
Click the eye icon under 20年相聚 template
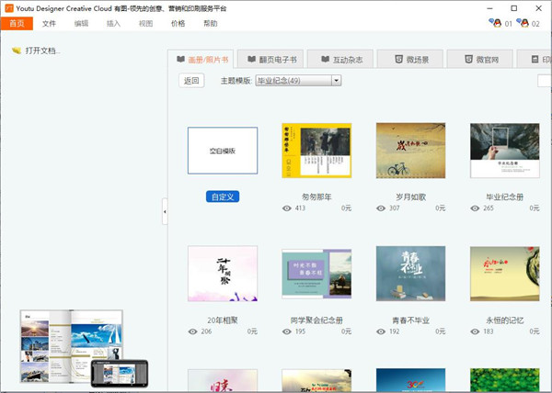click(193, 330)
